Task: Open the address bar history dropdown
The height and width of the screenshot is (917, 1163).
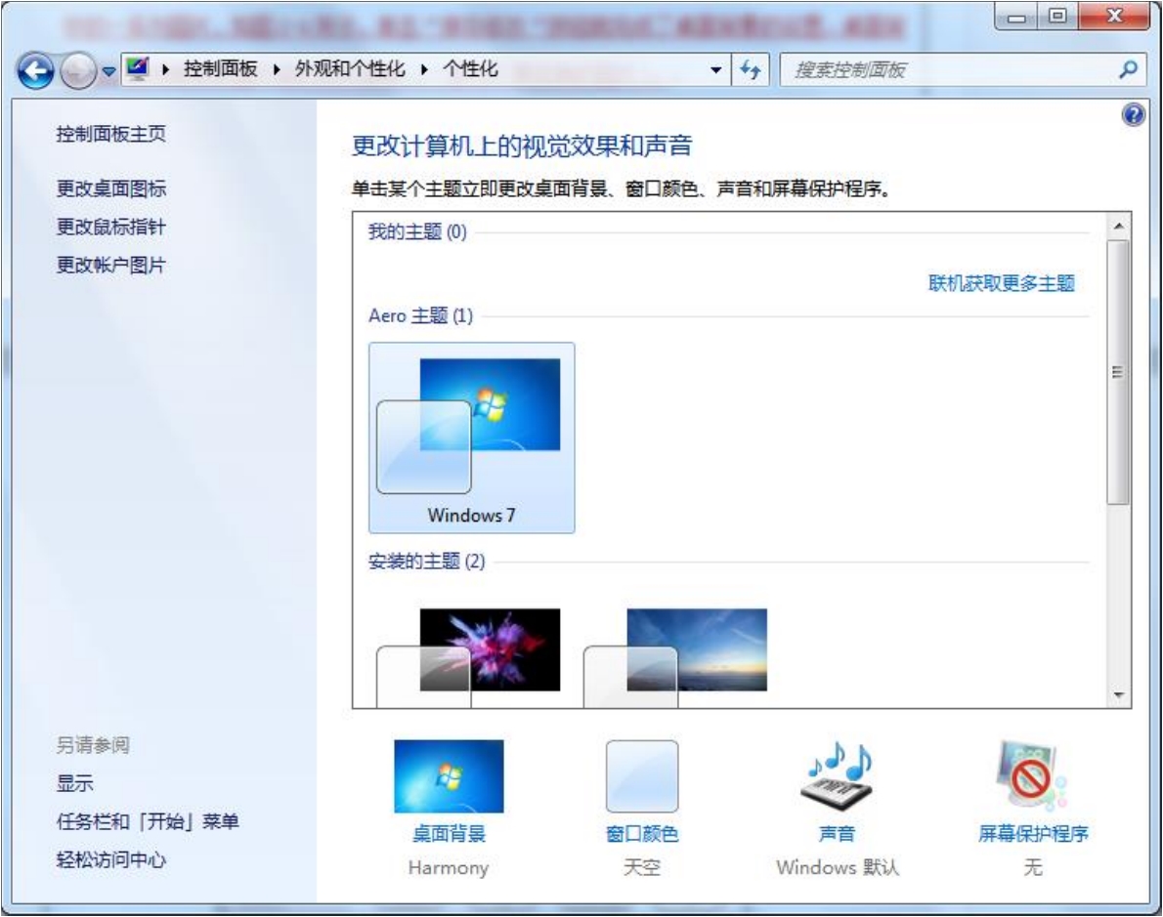Action: (x=715, y=70)
